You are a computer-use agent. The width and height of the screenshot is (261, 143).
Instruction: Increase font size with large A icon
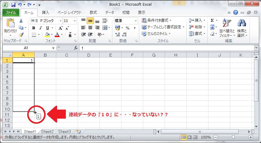60,28
